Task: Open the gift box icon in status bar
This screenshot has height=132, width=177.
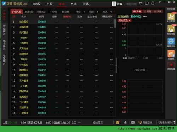Action: pyautogui.click(x=118, y=122)
